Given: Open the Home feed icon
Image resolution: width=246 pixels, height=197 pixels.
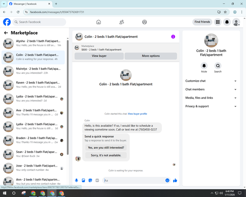Looking at the screenshot, I should coord(98,22).
